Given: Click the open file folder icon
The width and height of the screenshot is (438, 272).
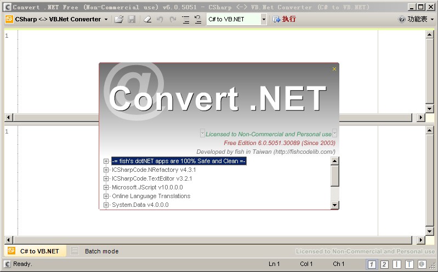Looking at the screenshot, I should click(x=119, y=19).
